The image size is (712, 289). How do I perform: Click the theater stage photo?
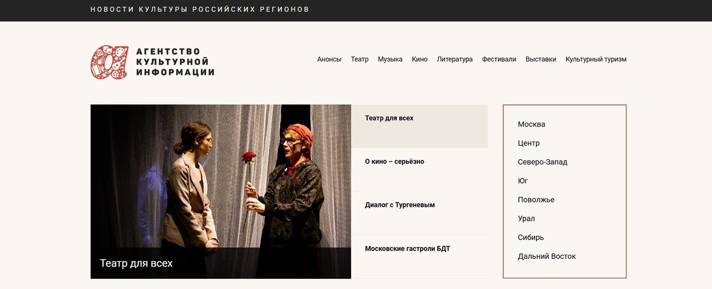pos(221,176)
